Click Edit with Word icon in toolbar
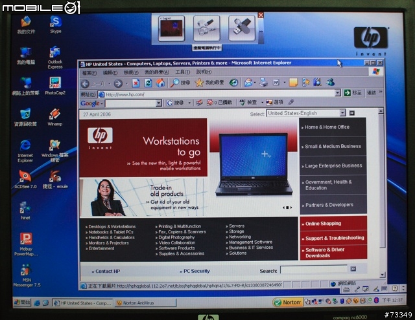Viewport: 415px width, 320px height. pos(276,82)
